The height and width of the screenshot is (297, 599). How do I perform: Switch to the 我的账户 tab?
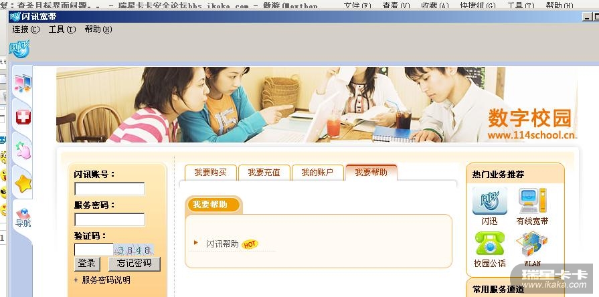click(317, 173)
